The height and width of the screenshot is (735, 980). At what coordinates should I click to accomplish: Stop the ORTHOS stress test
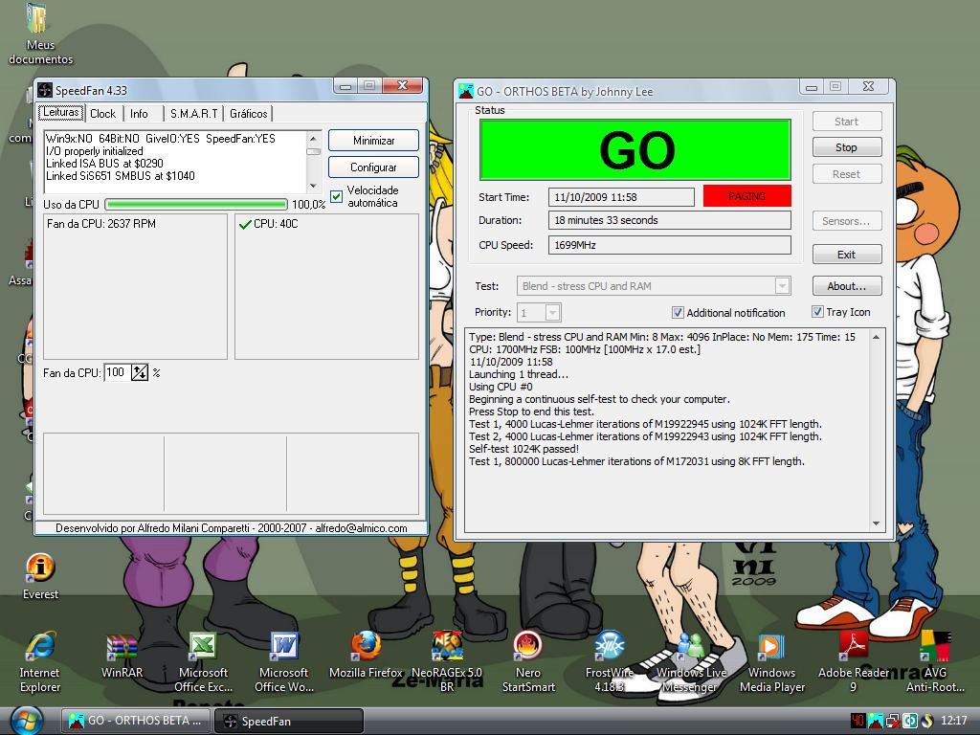pyautogui.click(x=847, y=147)
